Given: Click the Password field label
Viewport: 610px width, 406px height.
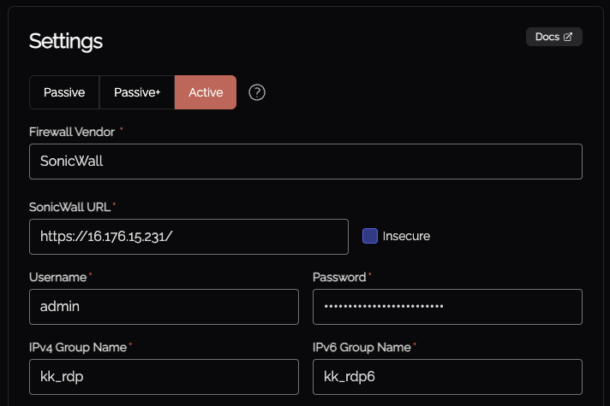Looking at the screenshot, I should pyautogui.click(x=339, y=277).
